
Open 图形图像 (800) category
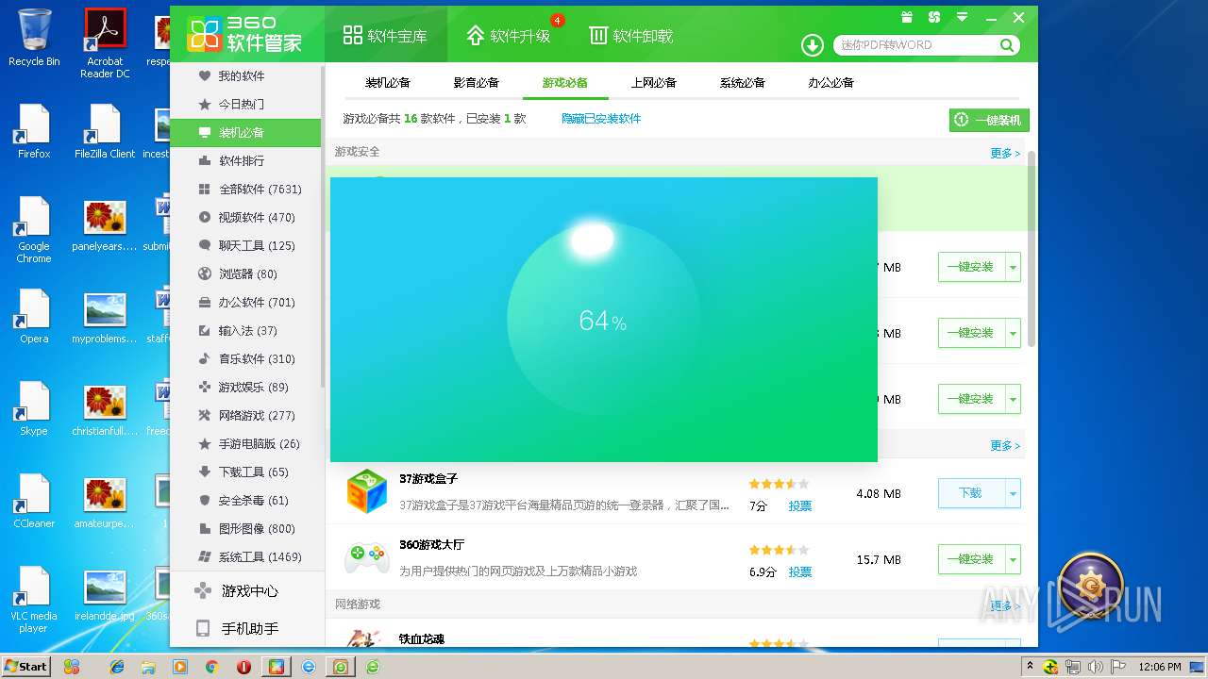(x=245, y=528)
